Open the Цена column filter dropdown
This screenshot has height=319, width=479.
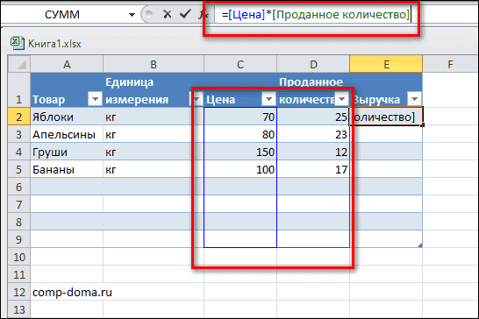tap(268, 99)
